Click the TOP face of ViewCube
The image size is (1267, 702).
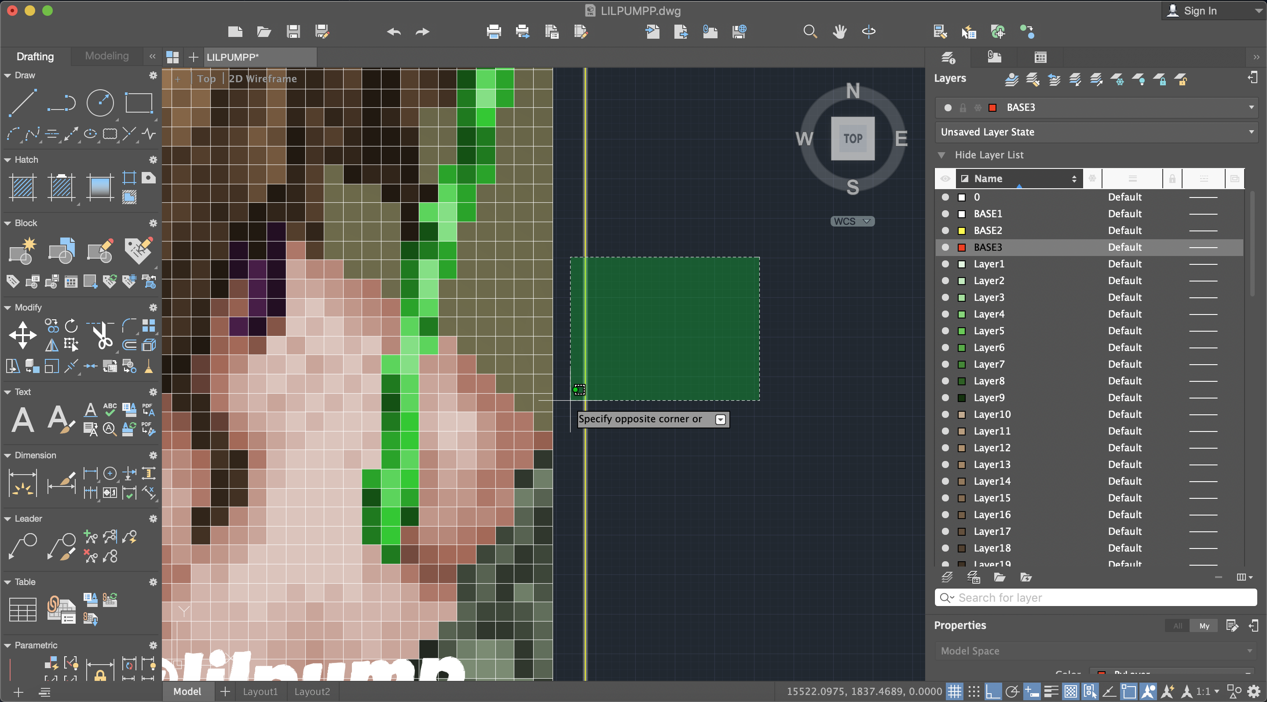point(853,139)
